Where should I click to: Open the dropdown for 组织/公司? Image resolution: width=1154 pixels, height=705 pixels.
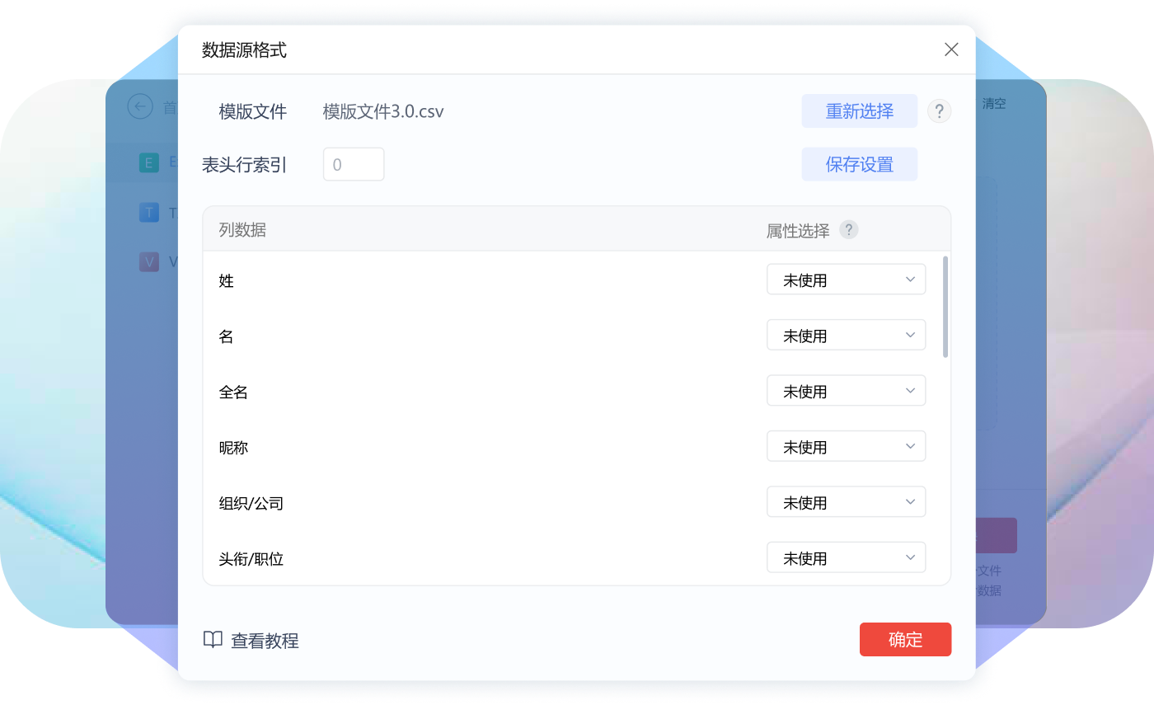point(846,501)
